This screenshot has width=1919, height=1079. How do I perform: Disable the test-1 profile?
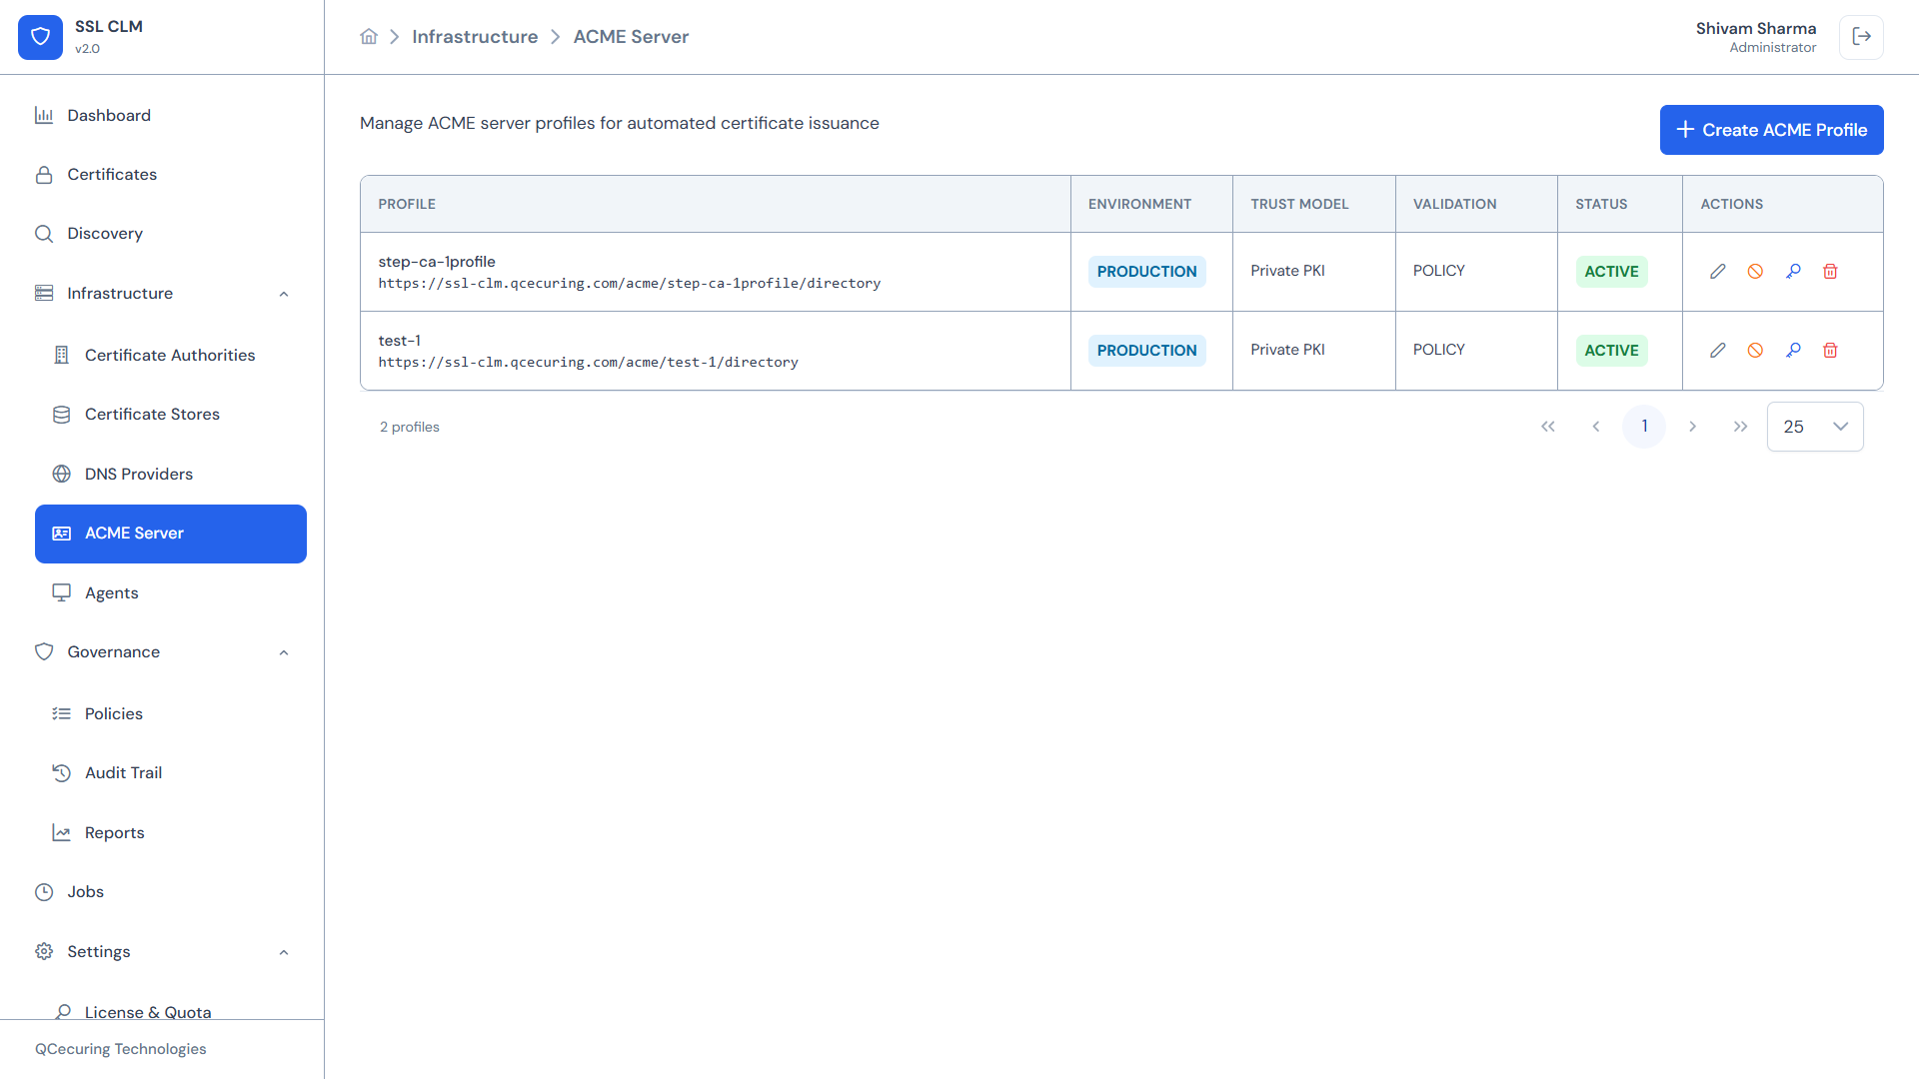(x=1755, y=351)
